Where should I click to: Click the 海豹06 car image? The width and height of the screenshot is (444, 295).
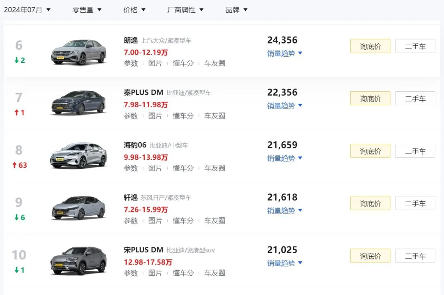pos(79,155)
